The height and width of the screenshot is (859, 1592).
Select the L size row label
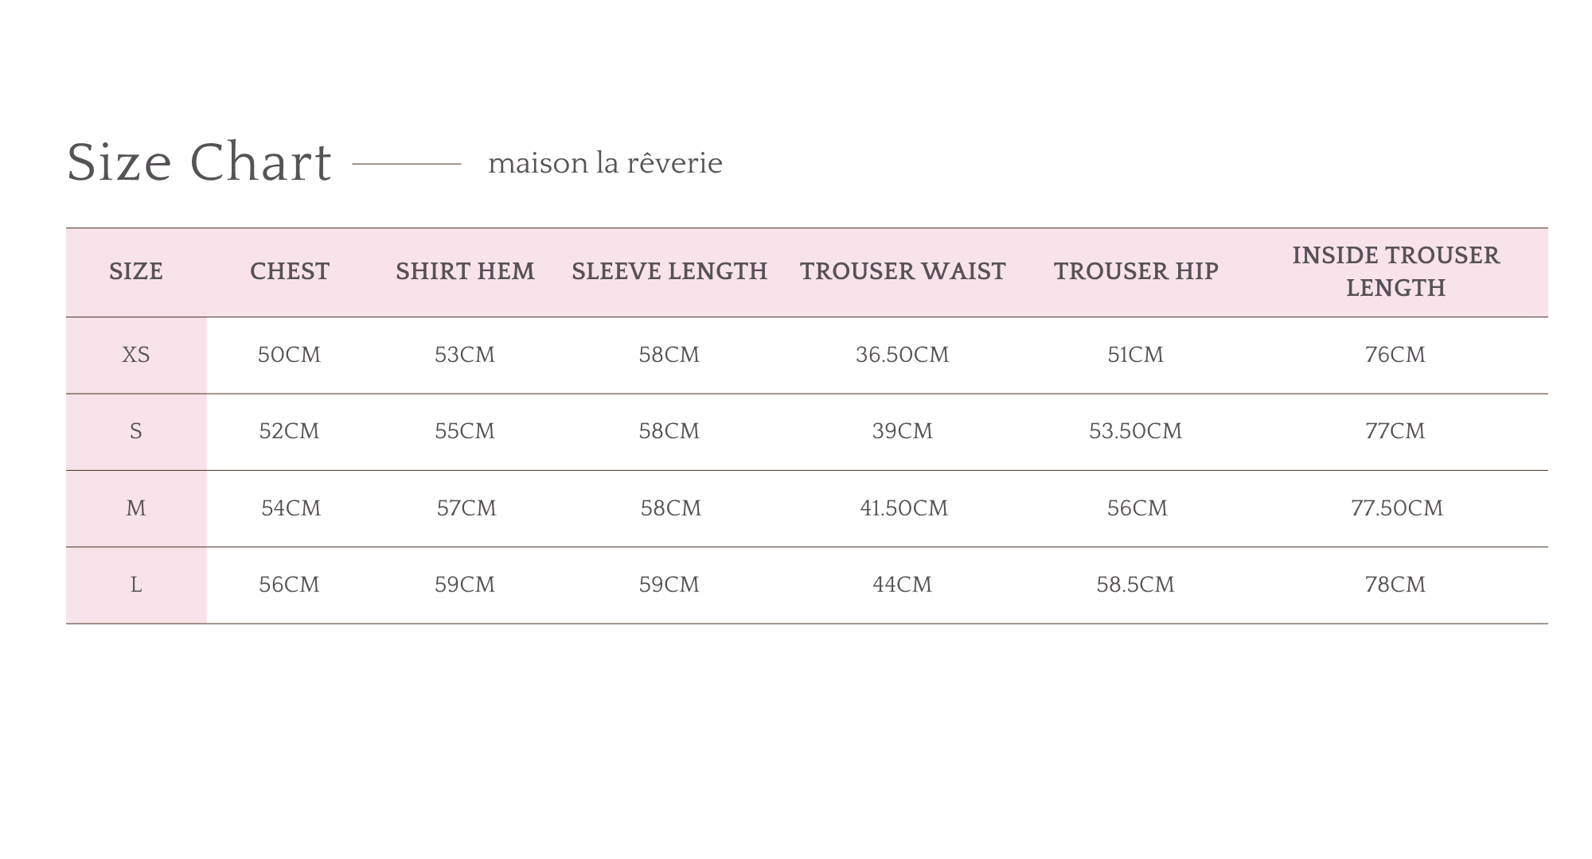(x=136, y=585)
